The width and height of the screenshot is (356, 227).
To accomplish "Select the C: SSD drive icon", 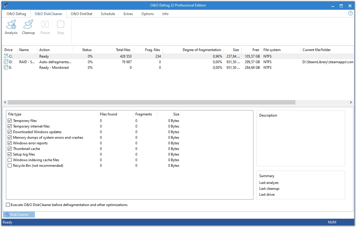I will pyautogui.click(x=6, y=56).
